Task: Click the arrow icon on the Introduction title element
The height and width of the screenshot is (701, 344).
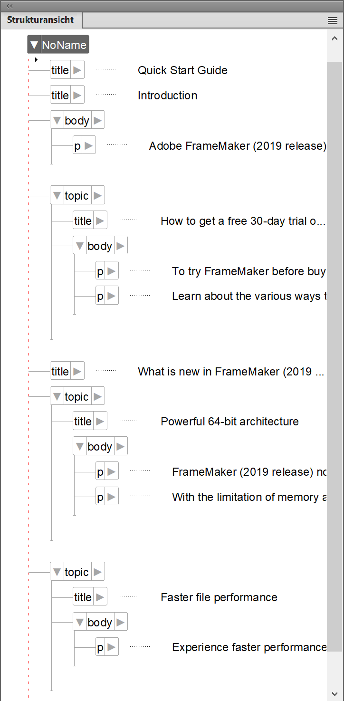Action: click(x=77, y=94)
